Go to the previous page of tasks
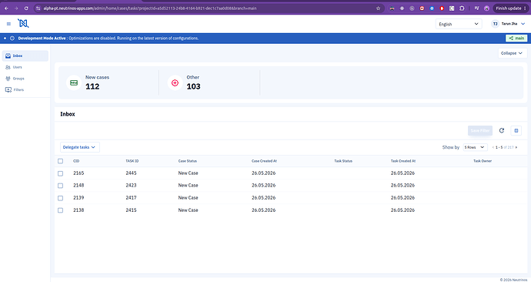Viewport: 531px width, 282px height. click(x=493, y=147)
